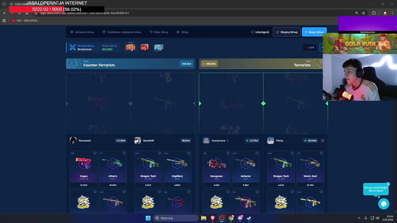This screenshot has height=223, width=397.
Task: Select the orange case thumbnail
Action: coord(131,47)
